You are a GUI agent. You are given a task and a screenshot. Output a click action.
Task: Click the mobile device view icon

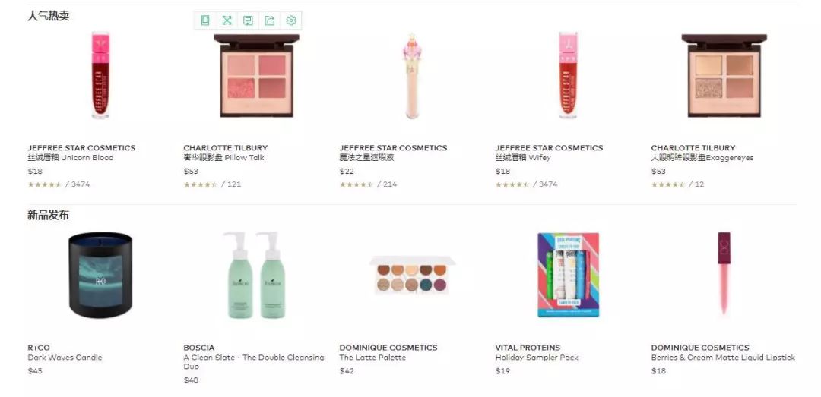click(x=205, y=20)
